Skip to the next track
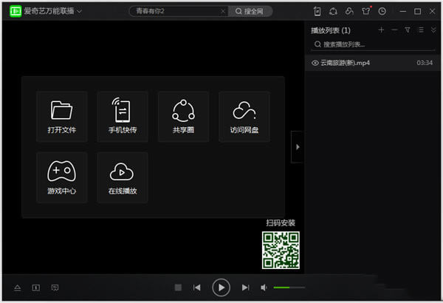Image resolution: width=443 pixels, height=303 pixels. tap(246, 287)
